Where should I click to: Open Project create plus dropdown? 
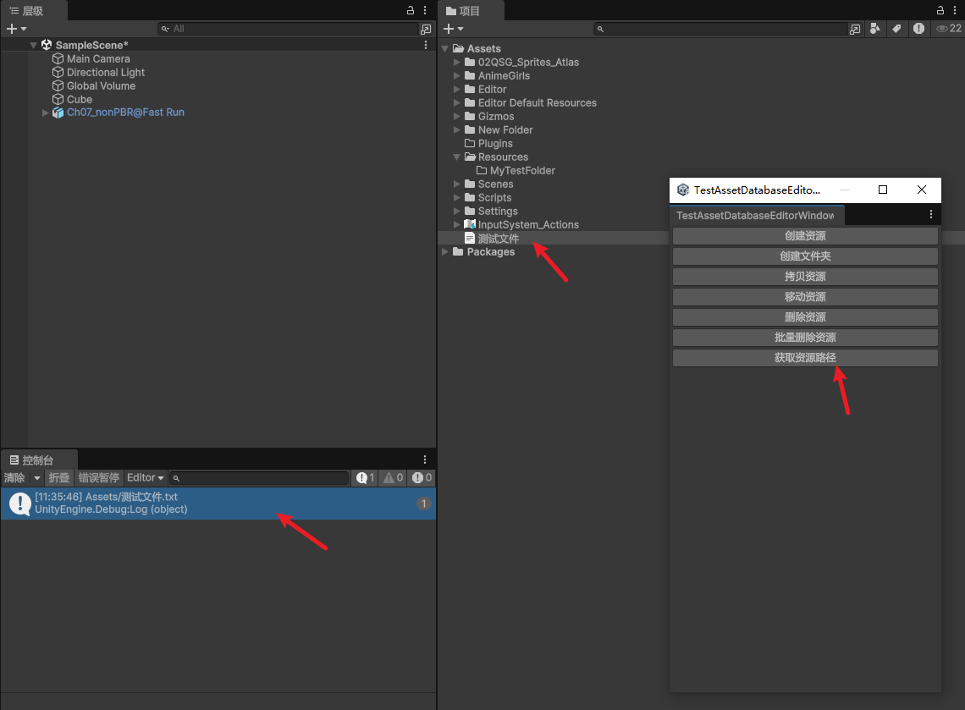click(453, 29)
